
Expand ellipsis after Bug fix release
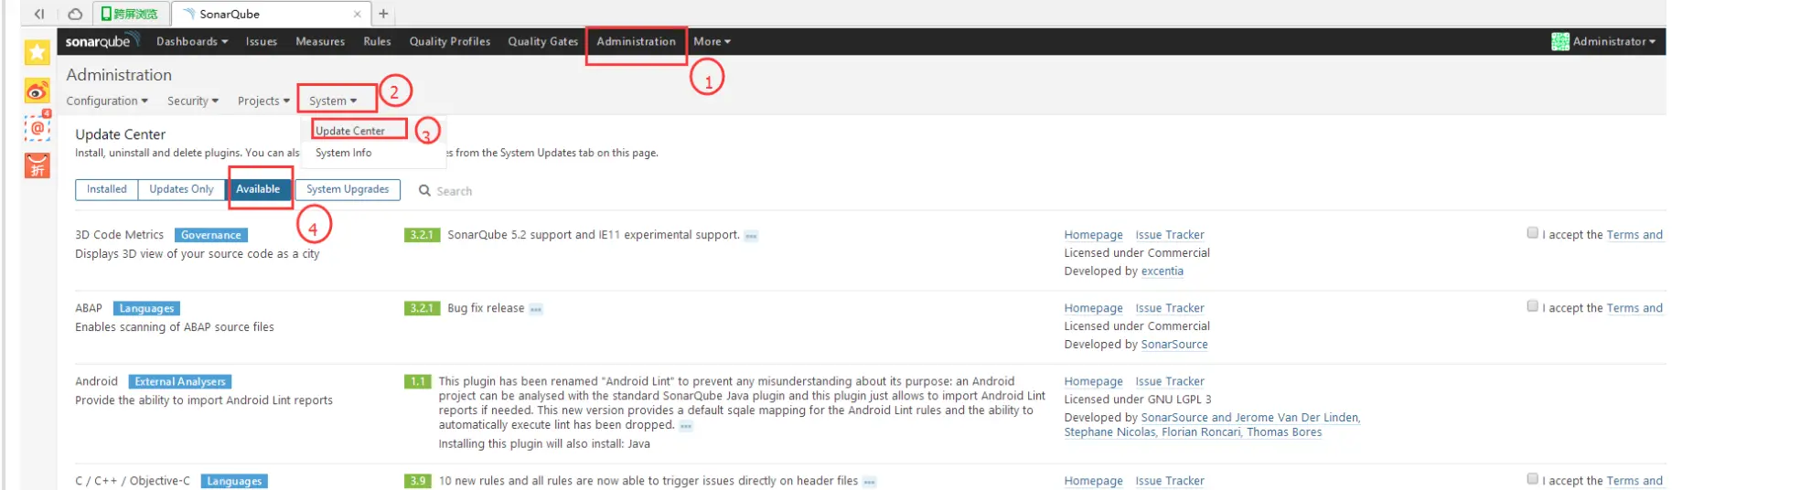(536, 309)
